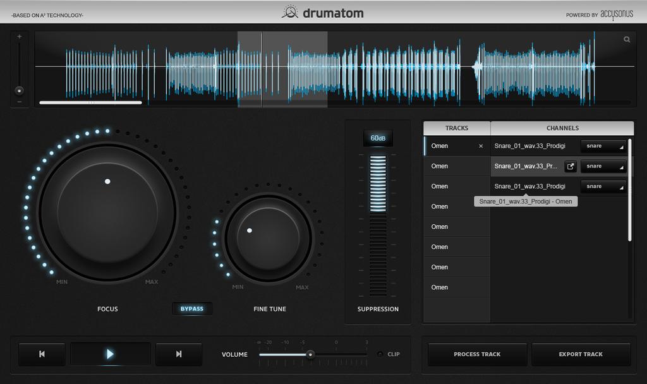
Task: Click the 60dB suppression value field
Action: pyautogui.click(x=378, y=138)
